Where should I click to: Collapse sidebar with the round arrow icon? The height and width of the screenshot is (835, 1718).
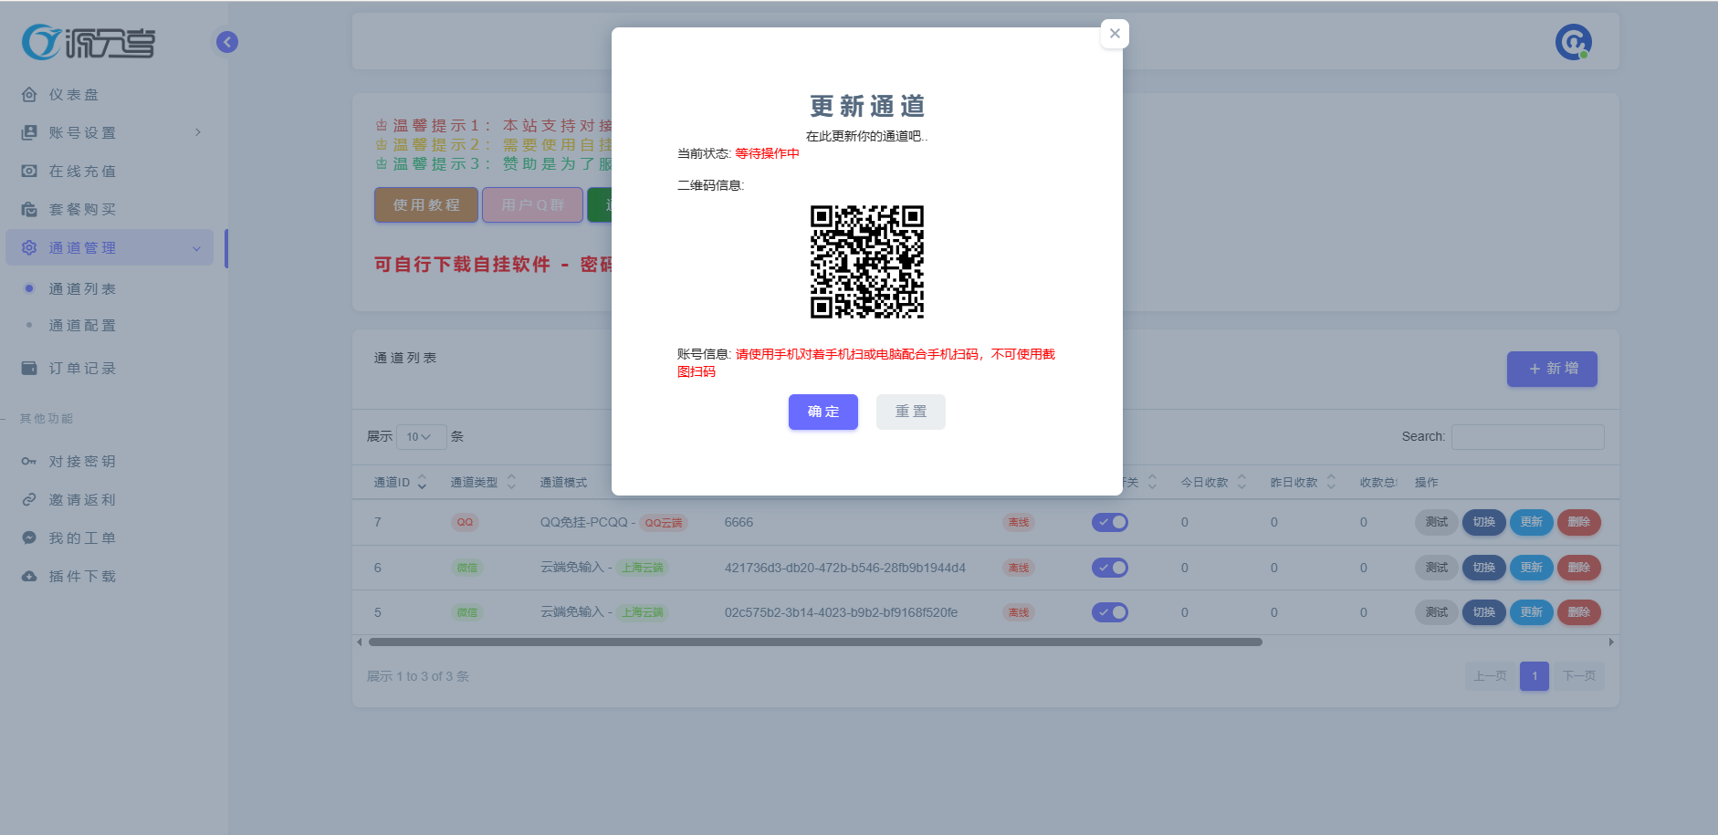[227, 42]
